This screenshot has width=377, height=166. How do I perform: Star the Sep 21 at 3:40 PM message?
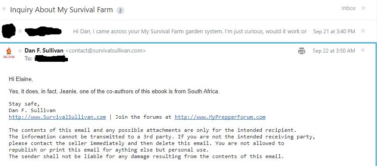(x=363, y=31)
